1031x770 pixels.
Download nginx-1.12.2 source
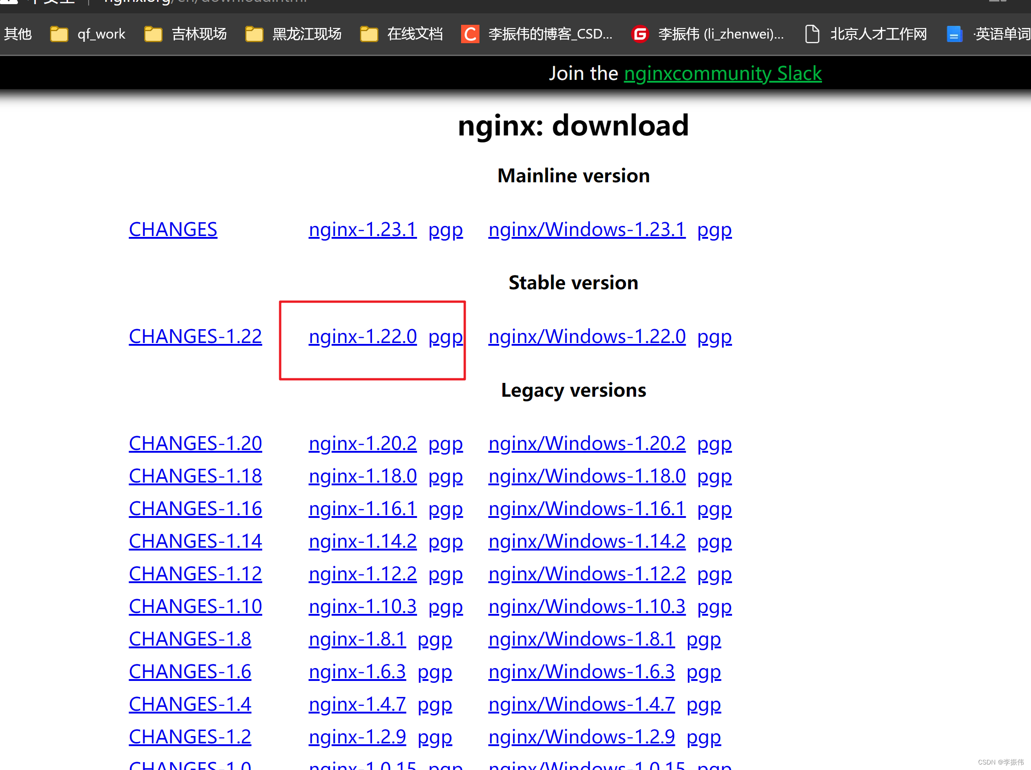[363, 574]
